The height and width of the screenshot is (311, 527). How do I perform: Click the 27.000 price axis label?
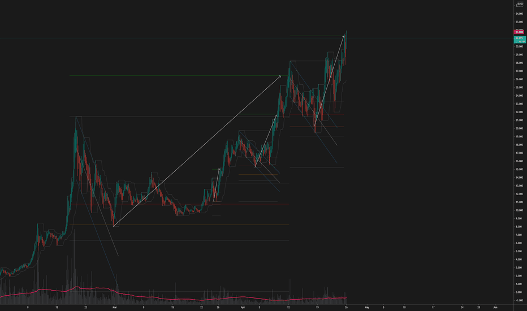519,71
